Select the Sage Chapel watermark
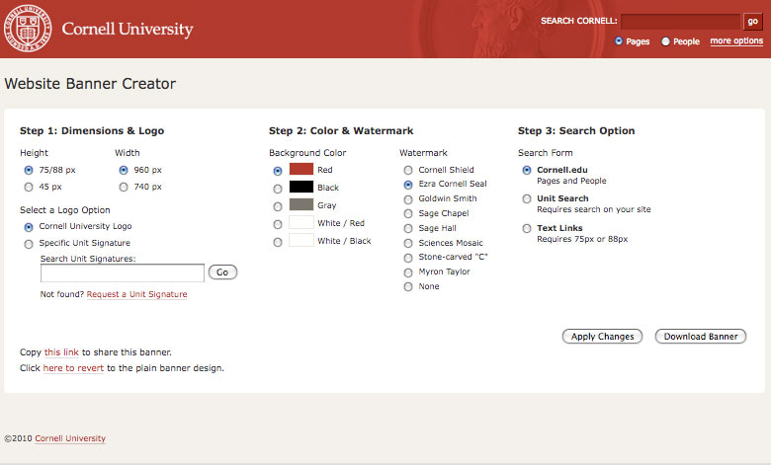The height and width of the screenshot is (465, 771). [x=408, y=214]
